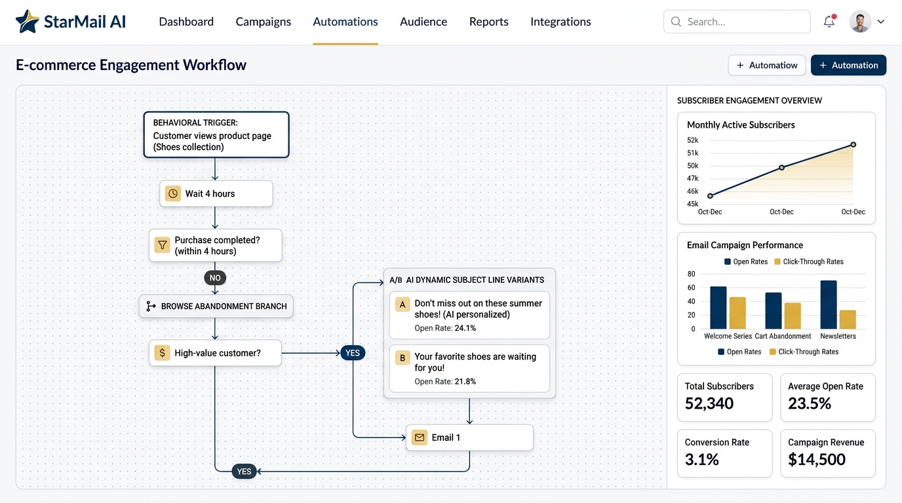The height and width of the screenshot is (503, 902).
Task: Switch to the Reports tab
Action: [489, 22]
